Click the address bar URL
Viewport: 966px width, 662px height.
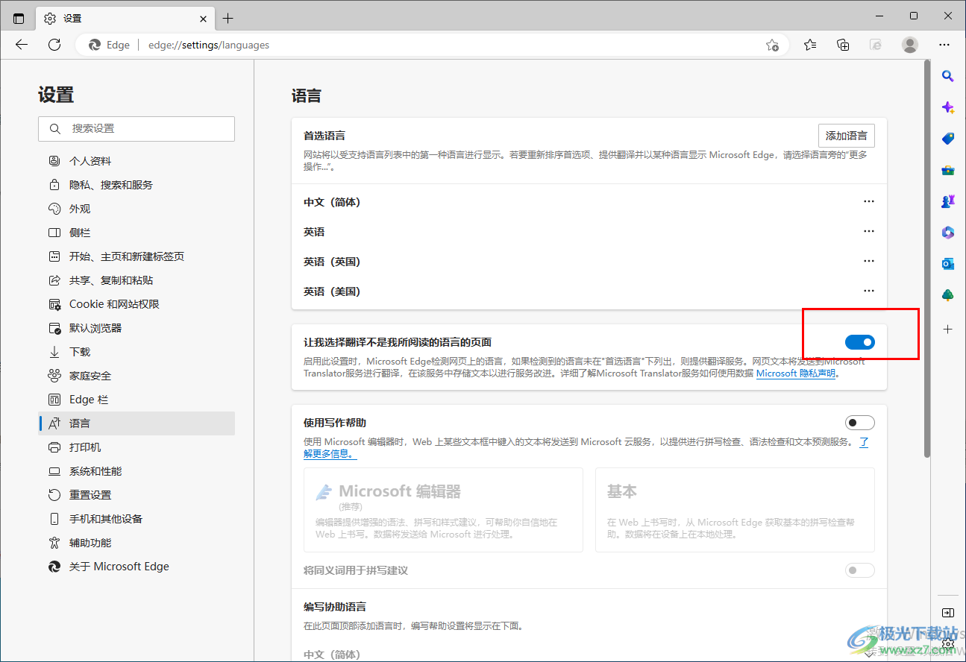point(209,45)
